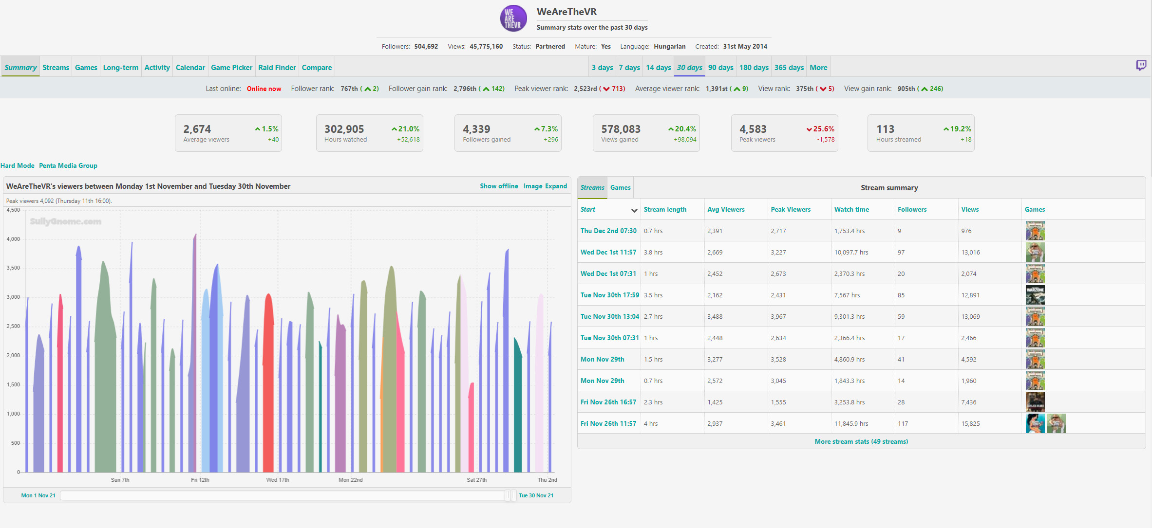Open the Raid Finder tab
The image size is (1152, 528).
point(277,68)
